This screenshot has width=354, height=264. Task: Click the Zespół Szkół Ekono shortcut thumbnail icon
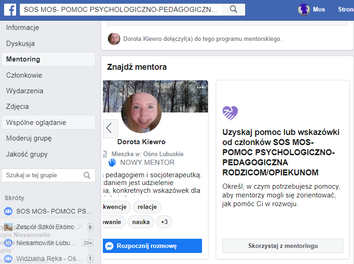point(8,227)
